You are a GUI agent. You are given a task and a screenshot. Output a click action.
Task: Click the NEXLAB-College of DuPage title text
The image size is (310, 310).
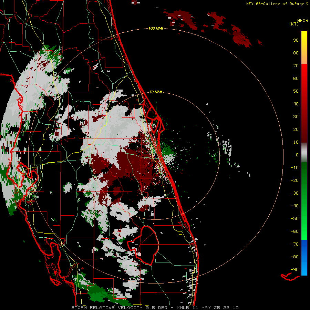coord(277,4)
